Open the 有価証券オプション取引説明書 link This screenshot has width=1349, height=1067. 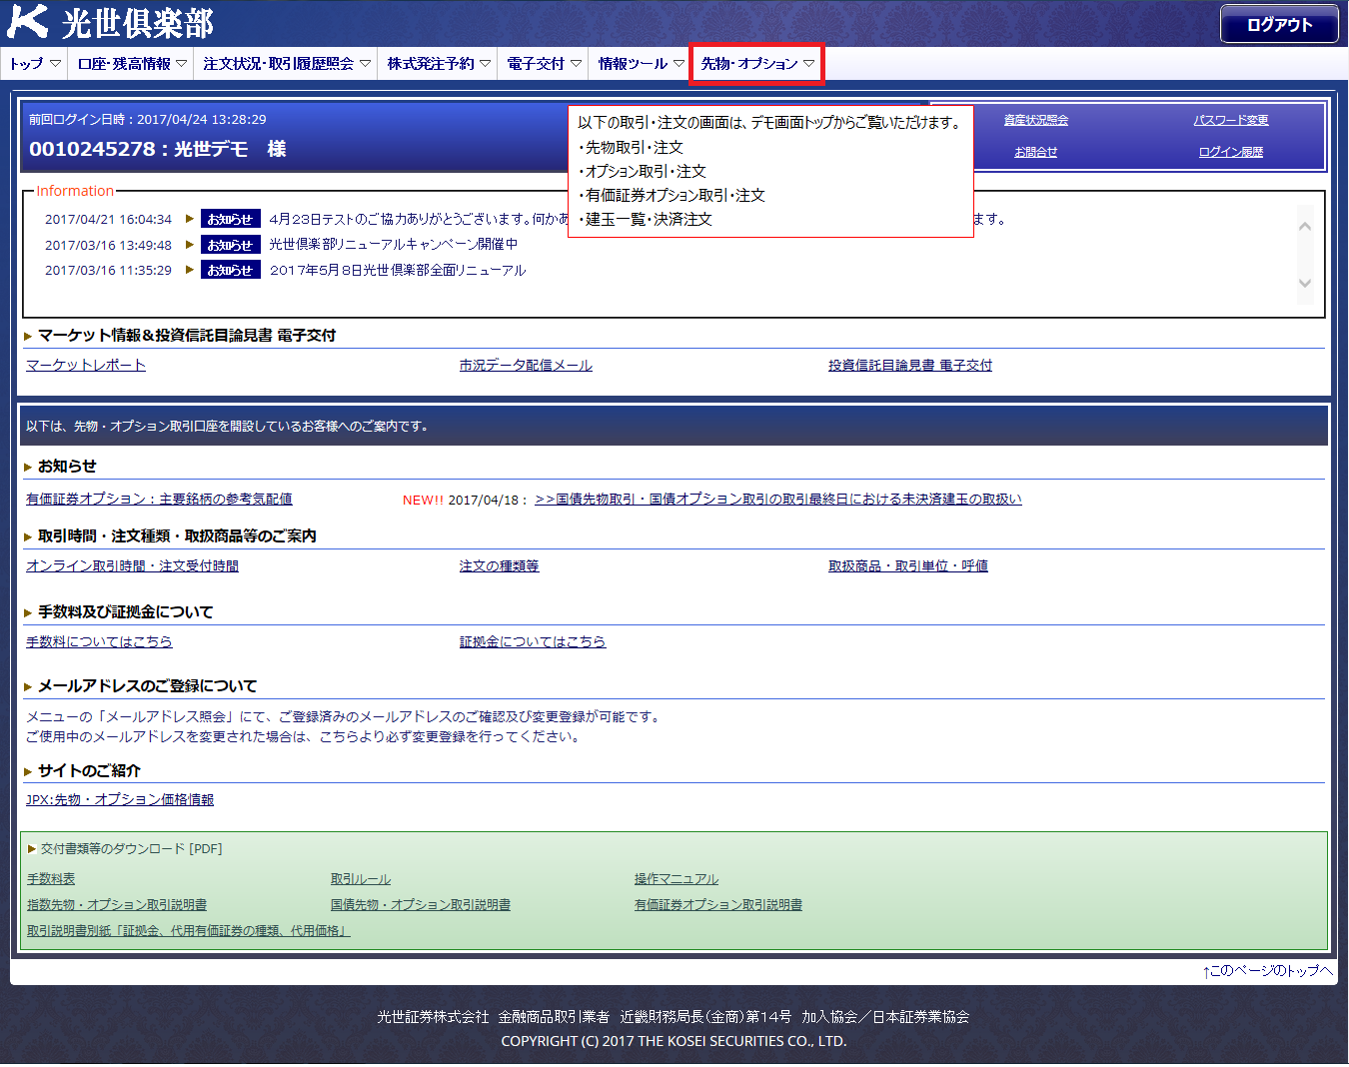pyautogui.click(x=718, y=905)
